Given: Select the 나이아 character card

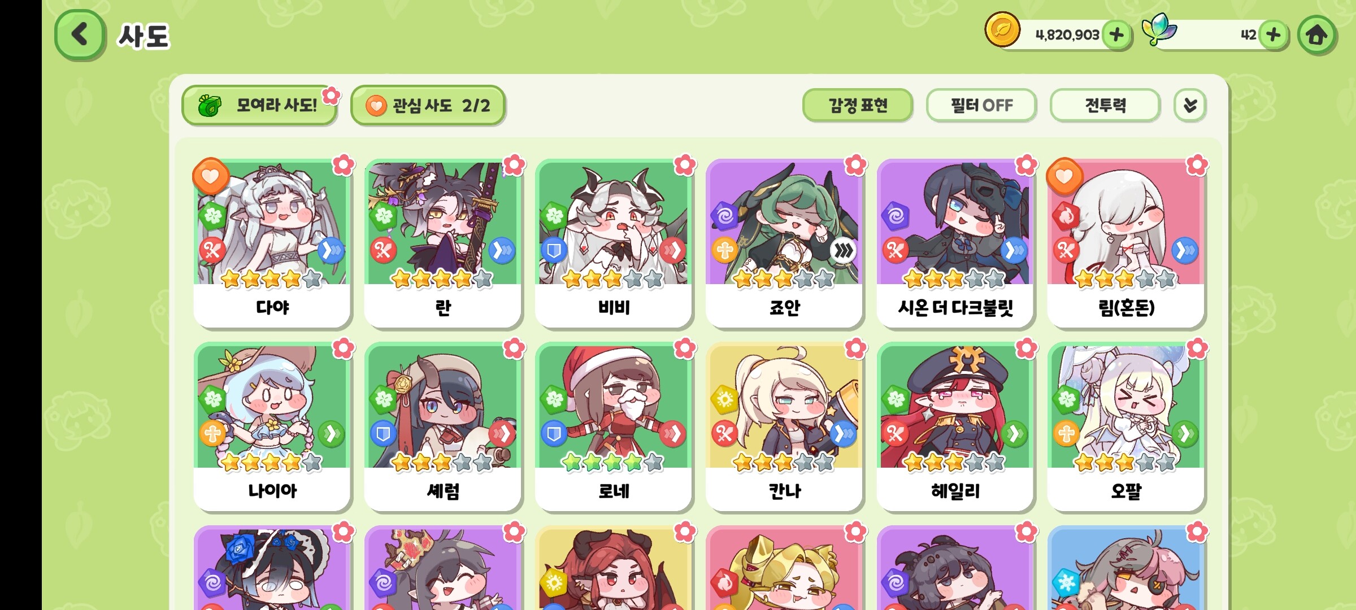Looking at the screenshot, I should coord(272,427).
